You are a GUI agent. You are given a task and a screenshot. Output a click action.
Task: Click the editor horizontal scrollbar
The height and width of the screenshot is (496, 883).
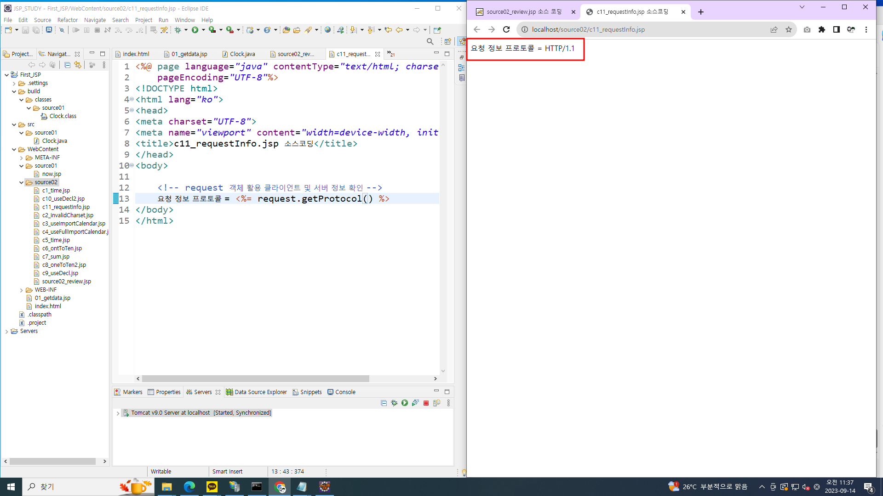point(255,379)
